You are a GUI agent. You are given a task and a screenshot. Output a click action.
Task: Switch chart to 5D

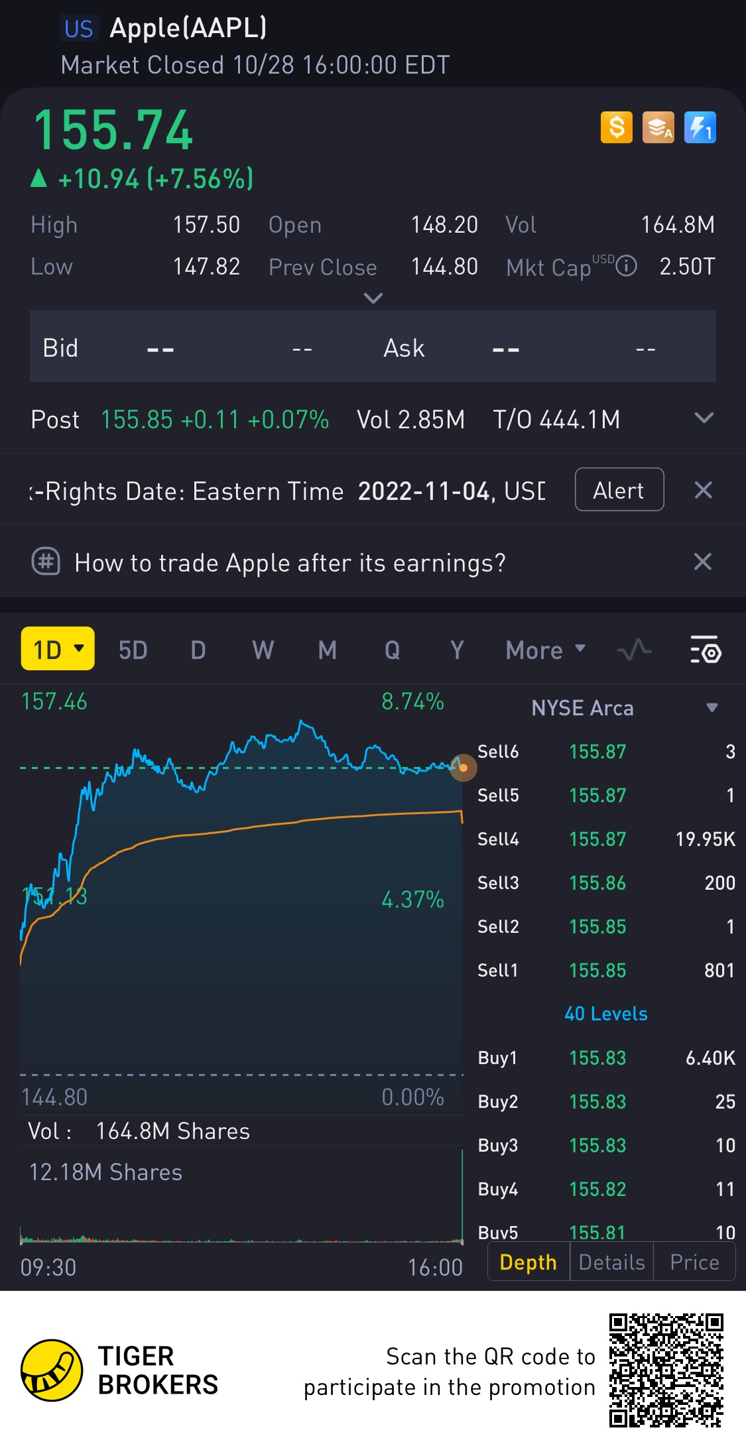133,650
